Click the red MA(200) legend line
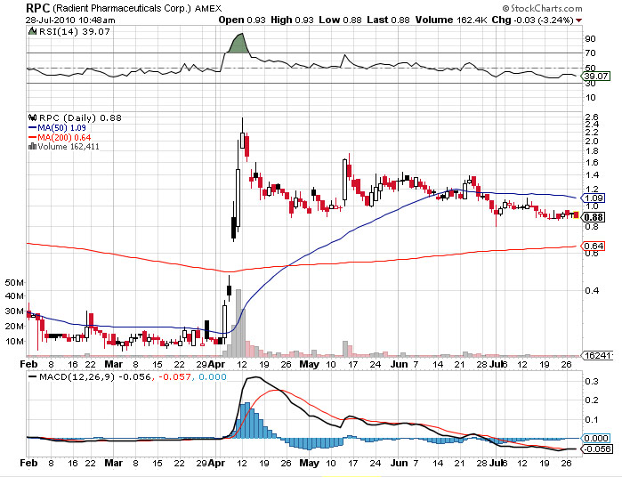The image size is (622, 477). click(x=33, y=137)
